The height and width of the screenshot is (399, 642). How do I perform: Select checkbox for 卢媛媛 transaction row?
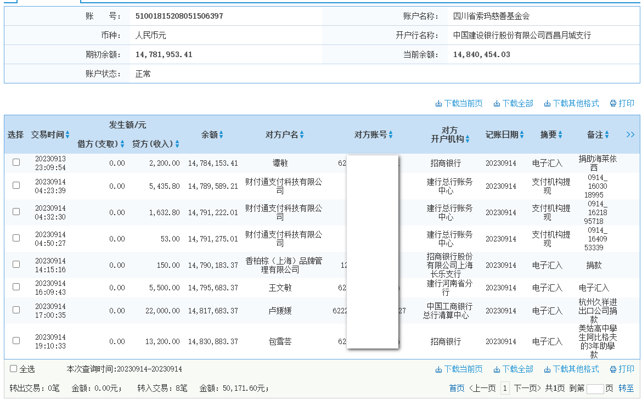pos(16,310)
